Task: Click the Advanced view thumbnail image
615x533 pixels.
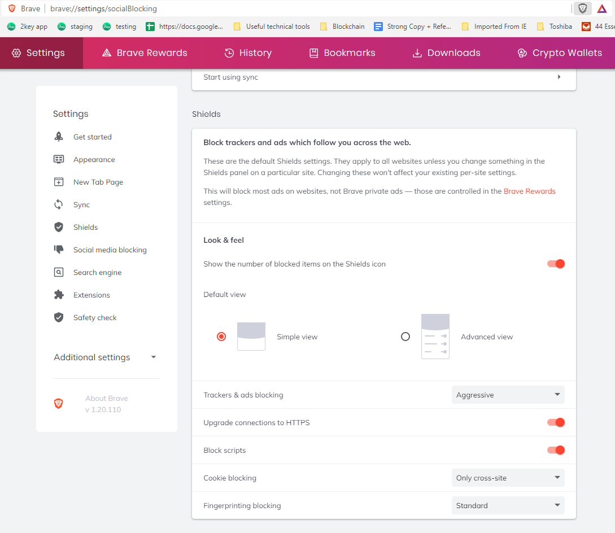Action: tap(435, 336)
